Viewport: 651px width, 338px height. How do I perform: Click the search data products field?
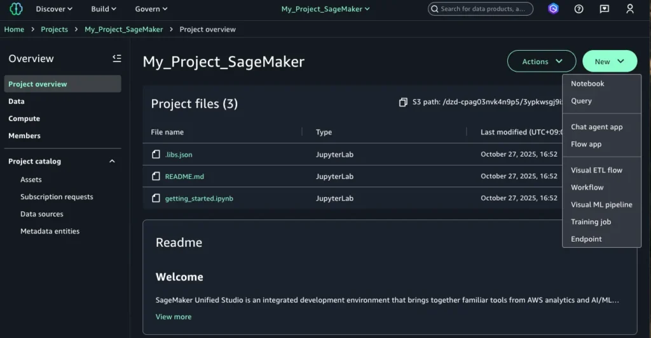point(483,9)
